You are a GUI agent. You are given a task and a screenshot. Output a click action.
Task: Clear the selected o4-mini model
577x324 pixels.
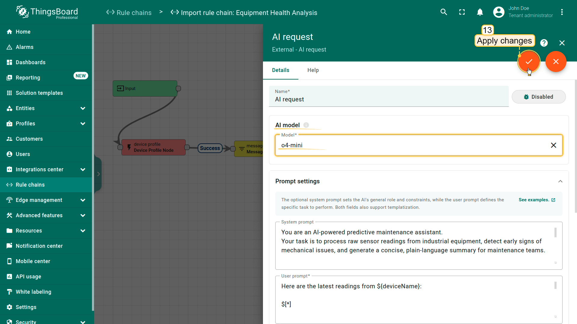click(x=553, y=145)
